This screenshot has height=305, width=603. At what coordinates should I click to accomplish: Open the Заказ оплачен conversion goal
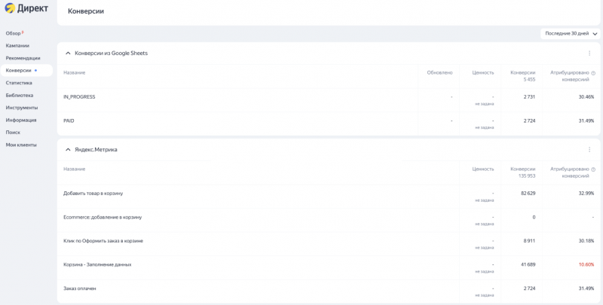coord(80,288)
